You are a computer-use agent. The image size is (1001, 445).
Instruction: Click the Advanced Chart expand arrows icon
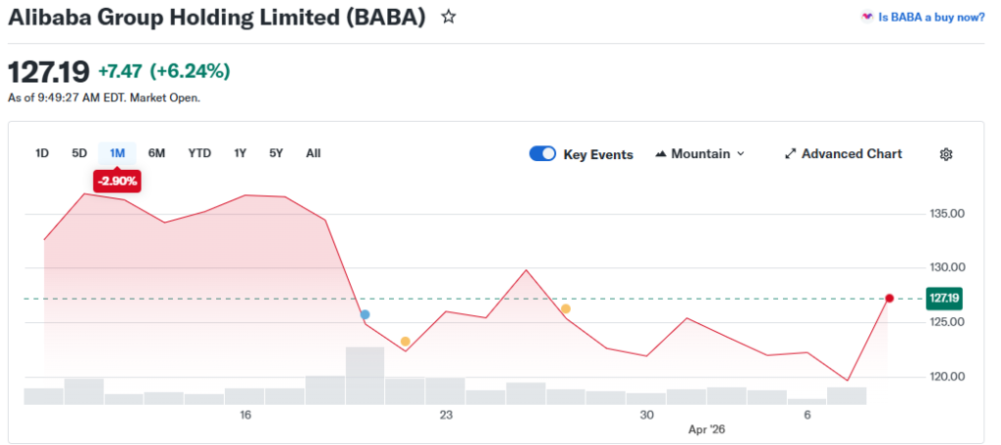(790, 154)
